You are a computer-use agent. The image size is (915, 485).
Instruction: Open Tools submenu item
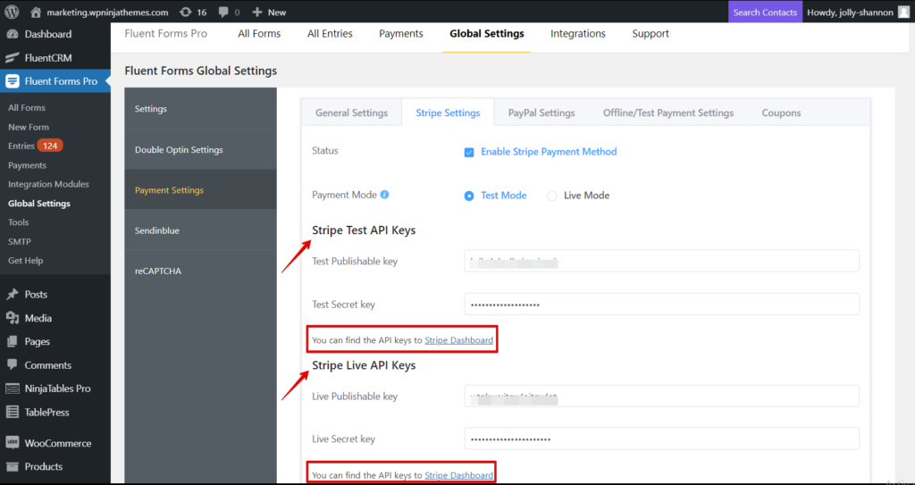(19, 222)
